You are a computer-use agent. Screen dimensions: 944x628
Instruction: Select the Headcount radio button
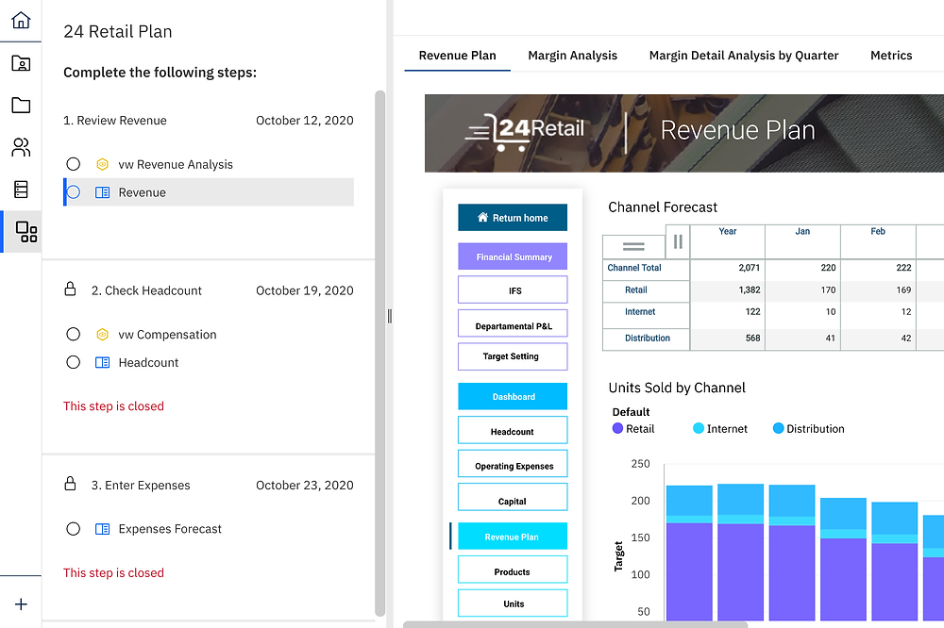click(74, 363)
